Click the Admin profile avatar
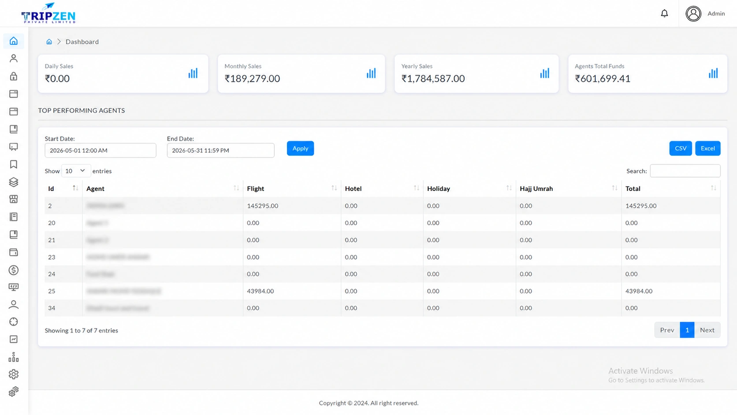737x415 pixels. tap(693, 13)
